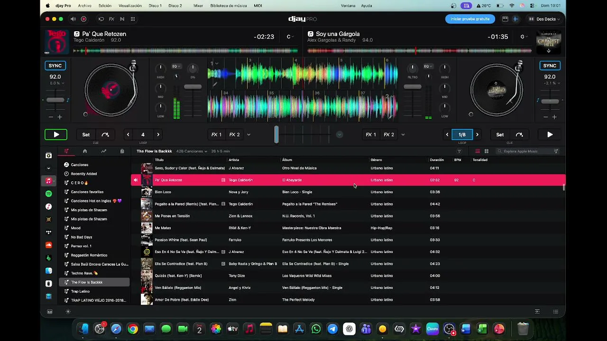The height and width of the screenshot is (341, 607).
Task: Switch library to grid view
Action: tap(487, 151)
